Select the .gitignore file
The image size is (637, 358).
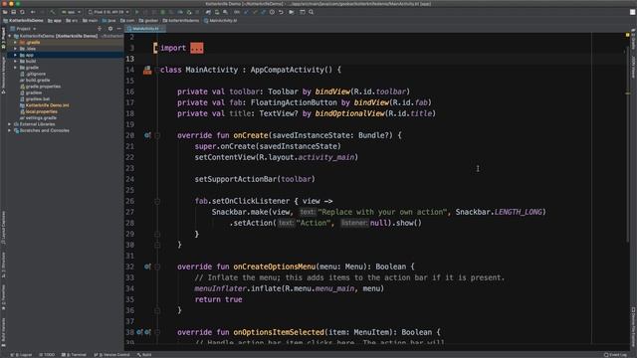tap(33, 74)
